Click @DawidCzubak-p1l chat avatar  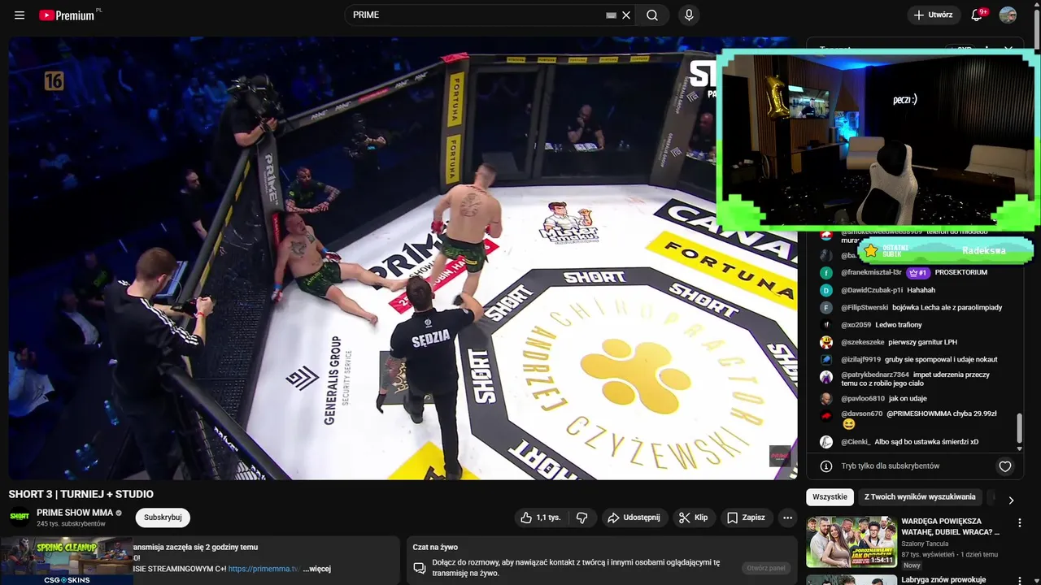click(826, 290)
